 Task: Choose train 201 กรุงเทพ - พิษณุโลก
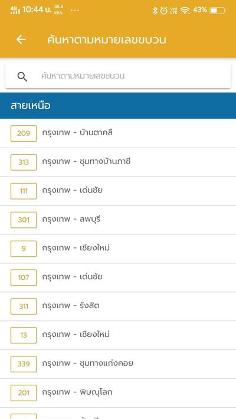pyautogui.click(x=118, y=393)
